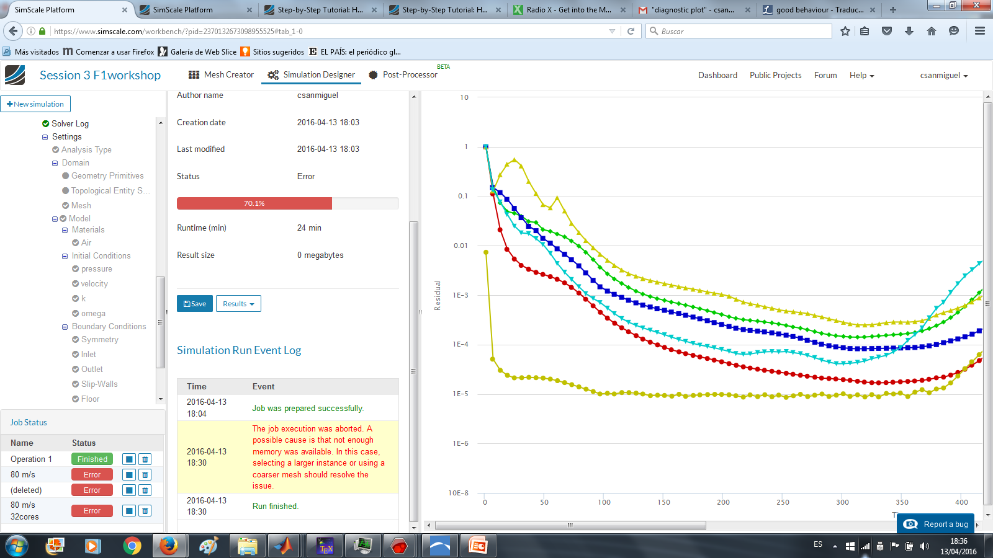Open the Windows Start menu
This screenshot has height=558, width=993.
[17, 546]
